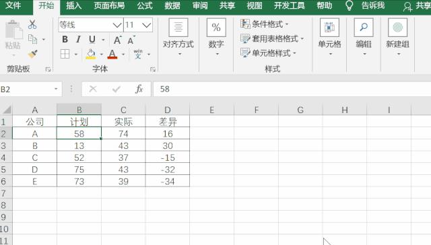
Task: Open the 文件 File tab
Action: tap(13, 5)
